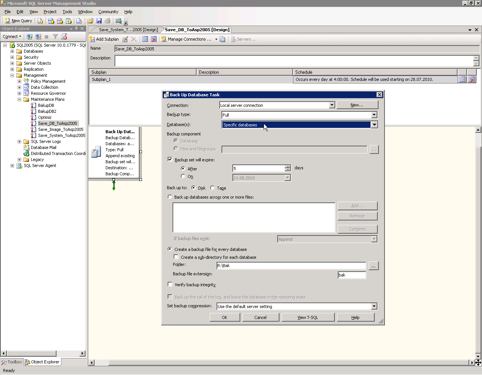
Task: Click the Manage Connections toolbar button
Action: pos(186,39)
